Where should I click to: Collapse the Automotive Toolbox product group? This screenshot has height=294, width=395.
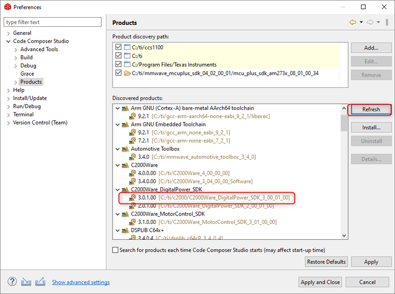pyautogui.click(x=118, y=149)
